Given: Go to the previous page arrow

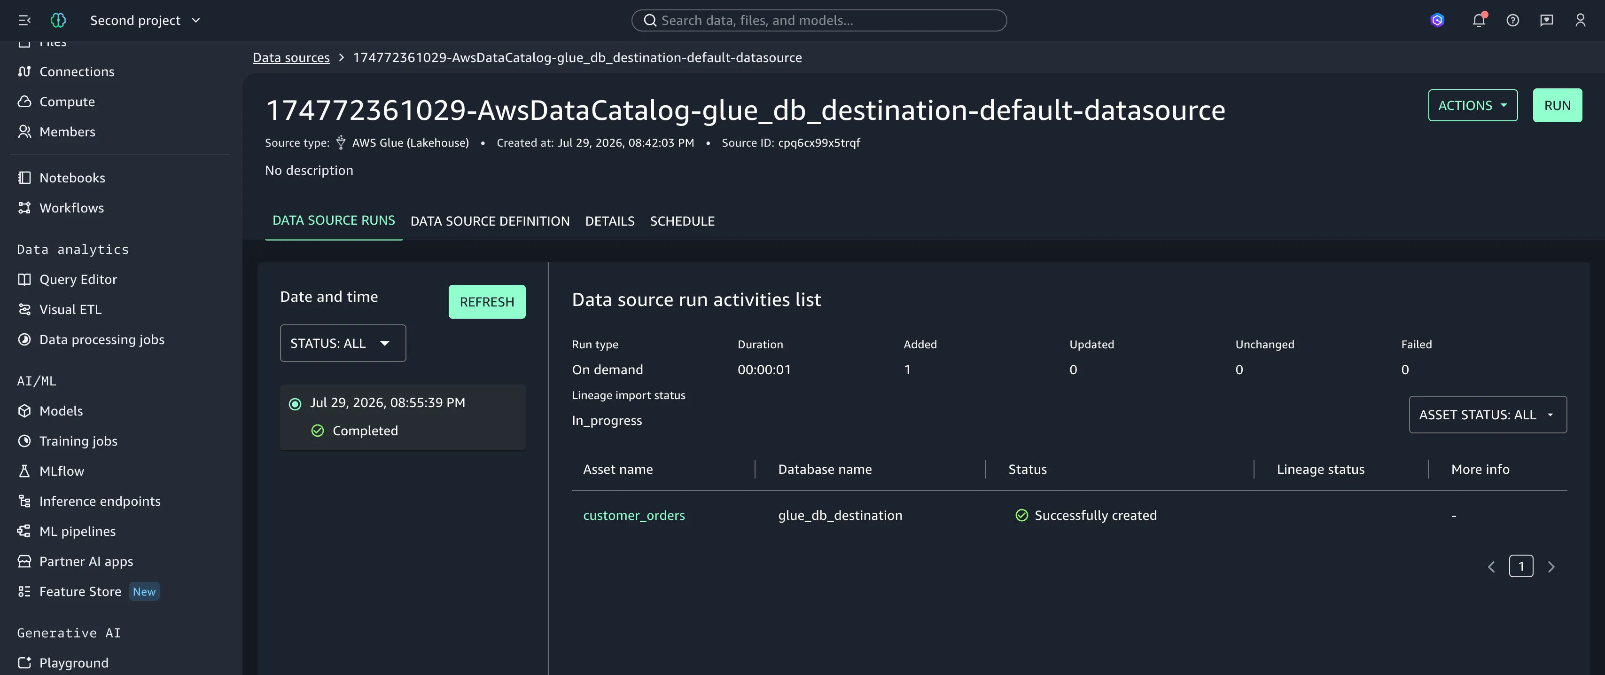Looking at the screenshot, I should pyautogui.click(x=1491, y=566).
